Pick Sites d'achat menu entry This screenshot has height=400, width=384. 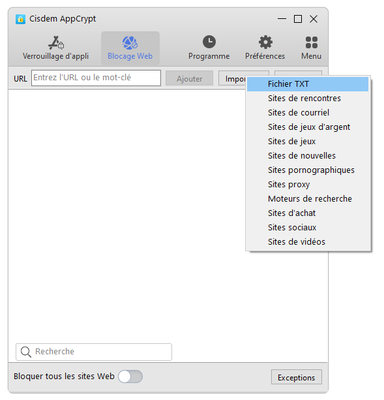pos(308,213)
